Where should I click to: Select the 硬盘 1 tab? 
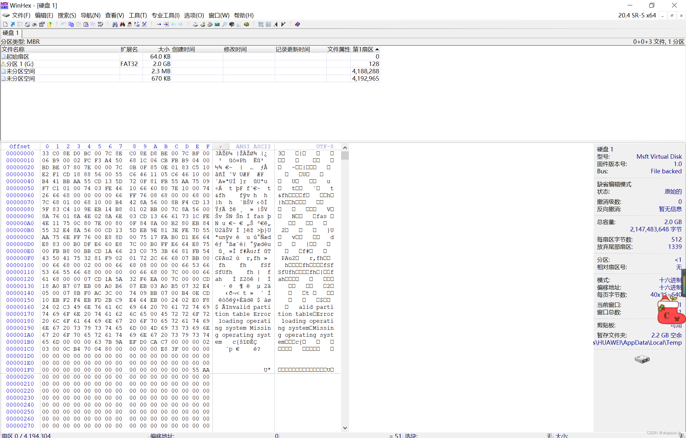[x=10, y=33]
